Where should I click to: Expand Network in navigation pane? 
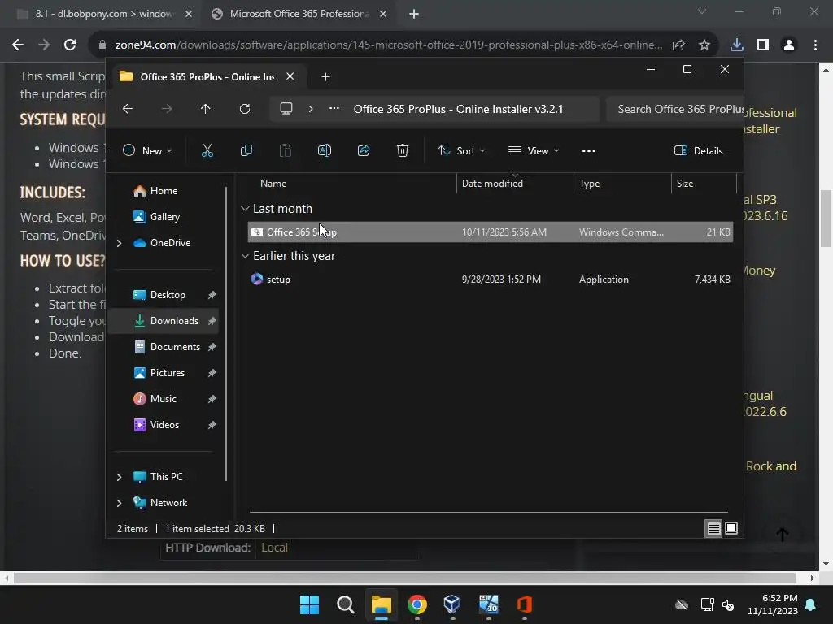point(119,503)
